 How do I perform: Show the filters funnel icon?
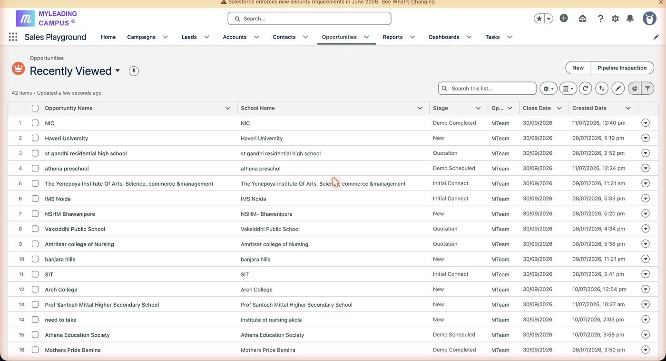pos(647,89)
